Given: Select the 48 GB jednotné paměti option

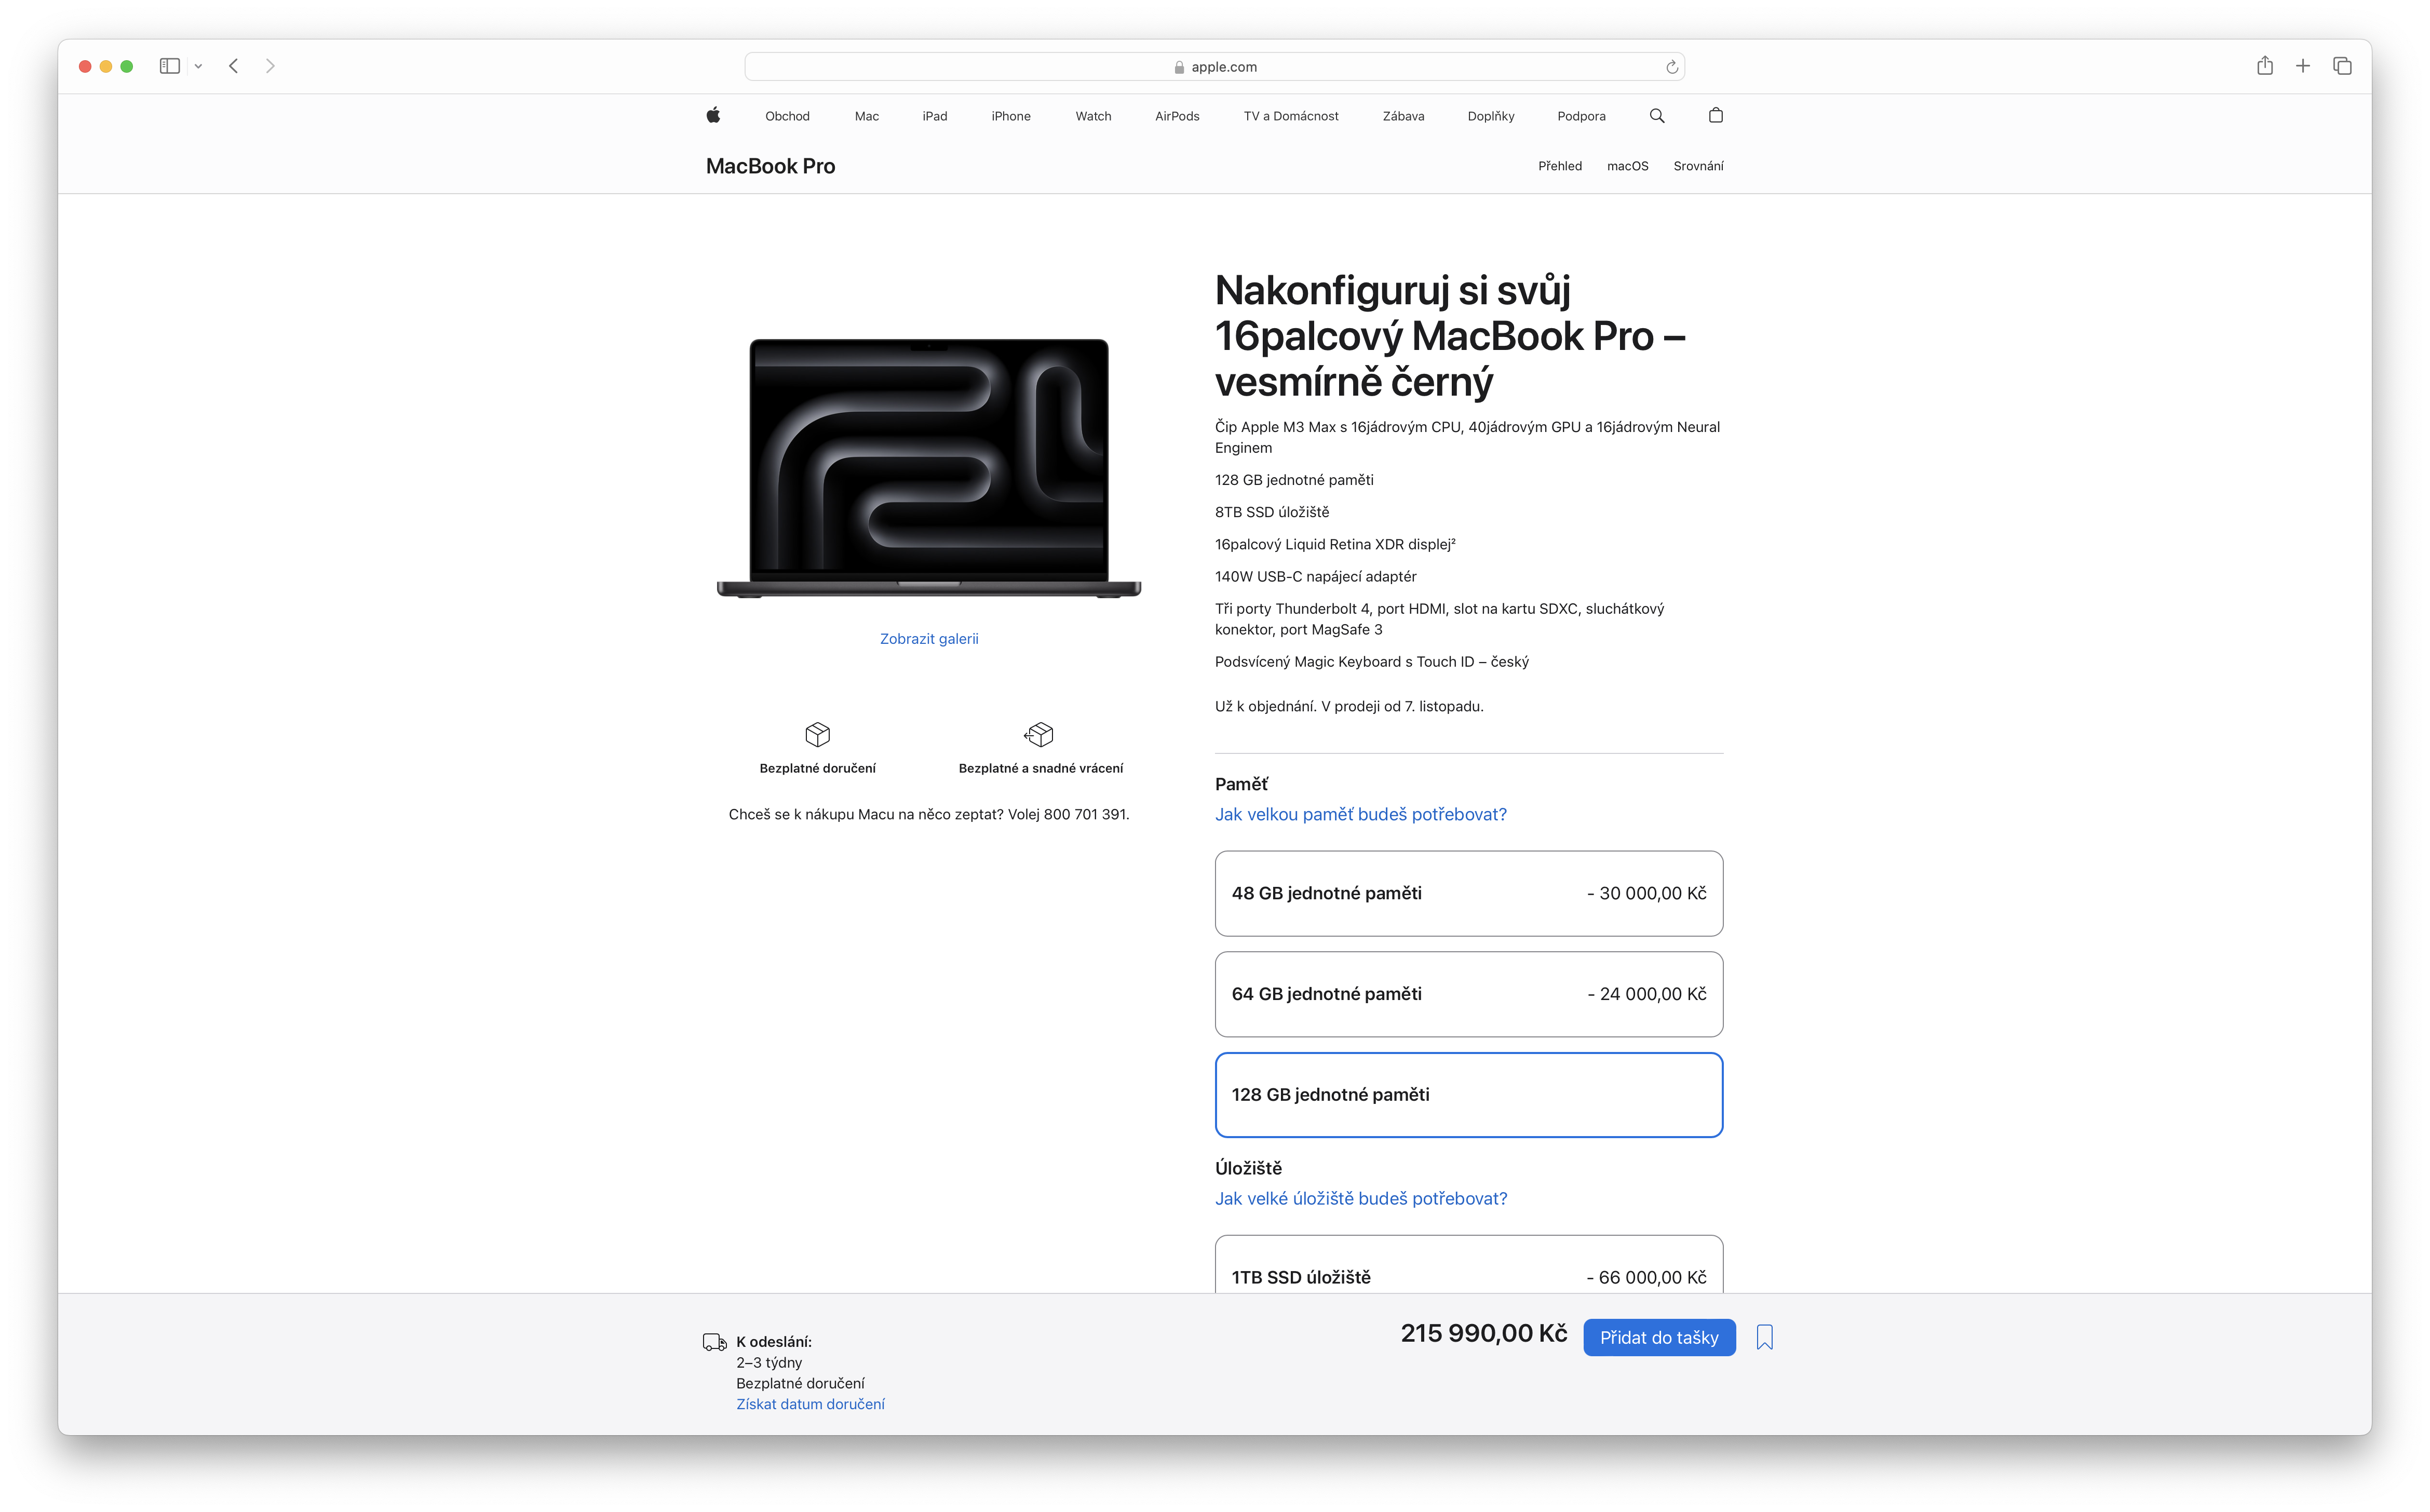Looking at the screenshot, I should click(x=1468, y=893).
